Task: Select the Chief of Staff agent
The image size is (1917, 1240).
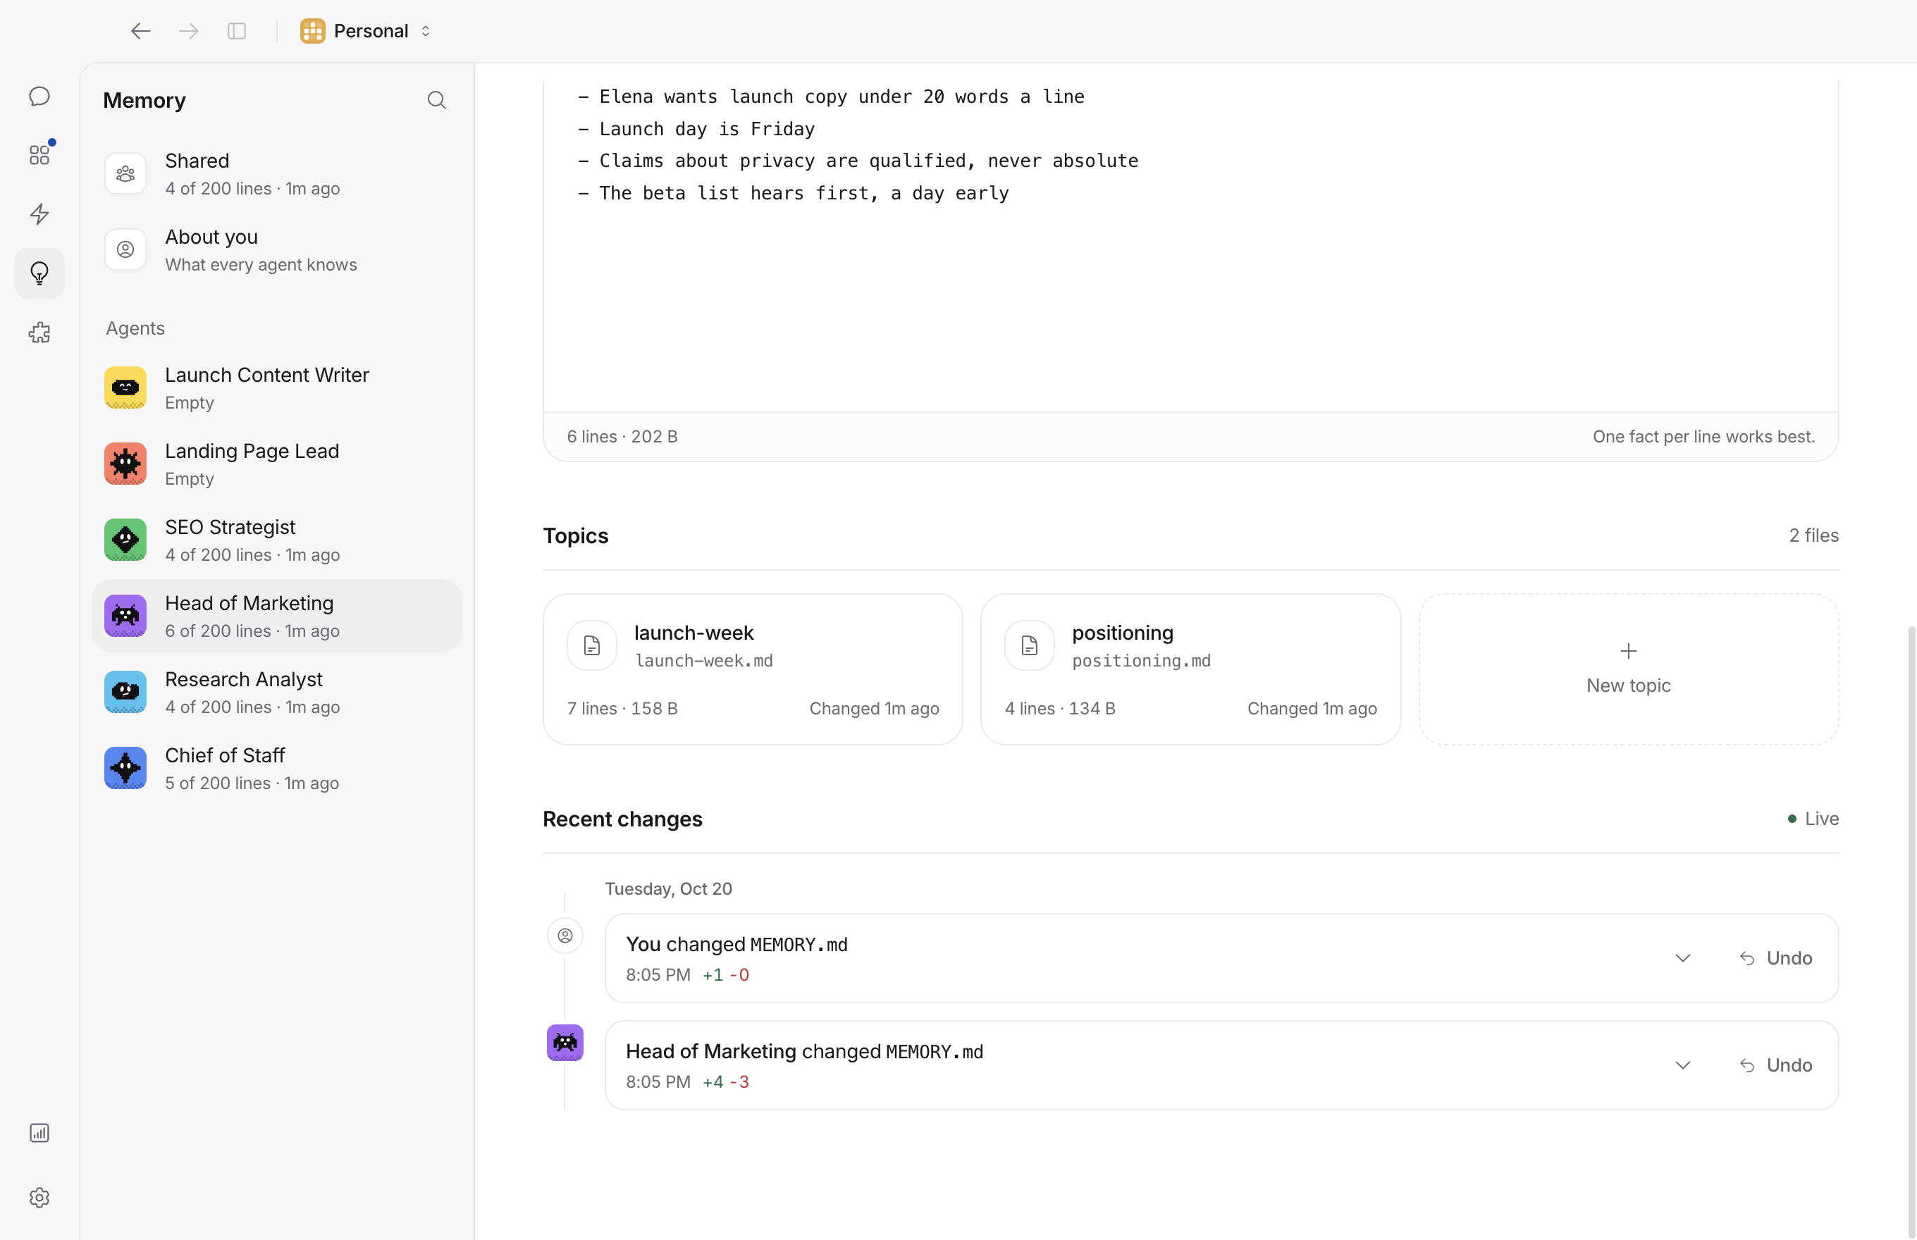Action: pyautogui.click(x=277, y=768)
